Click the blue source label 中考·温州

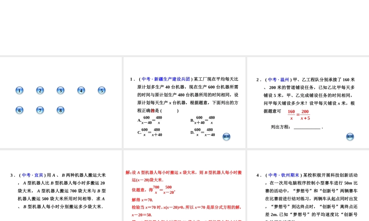coord(278,80)
